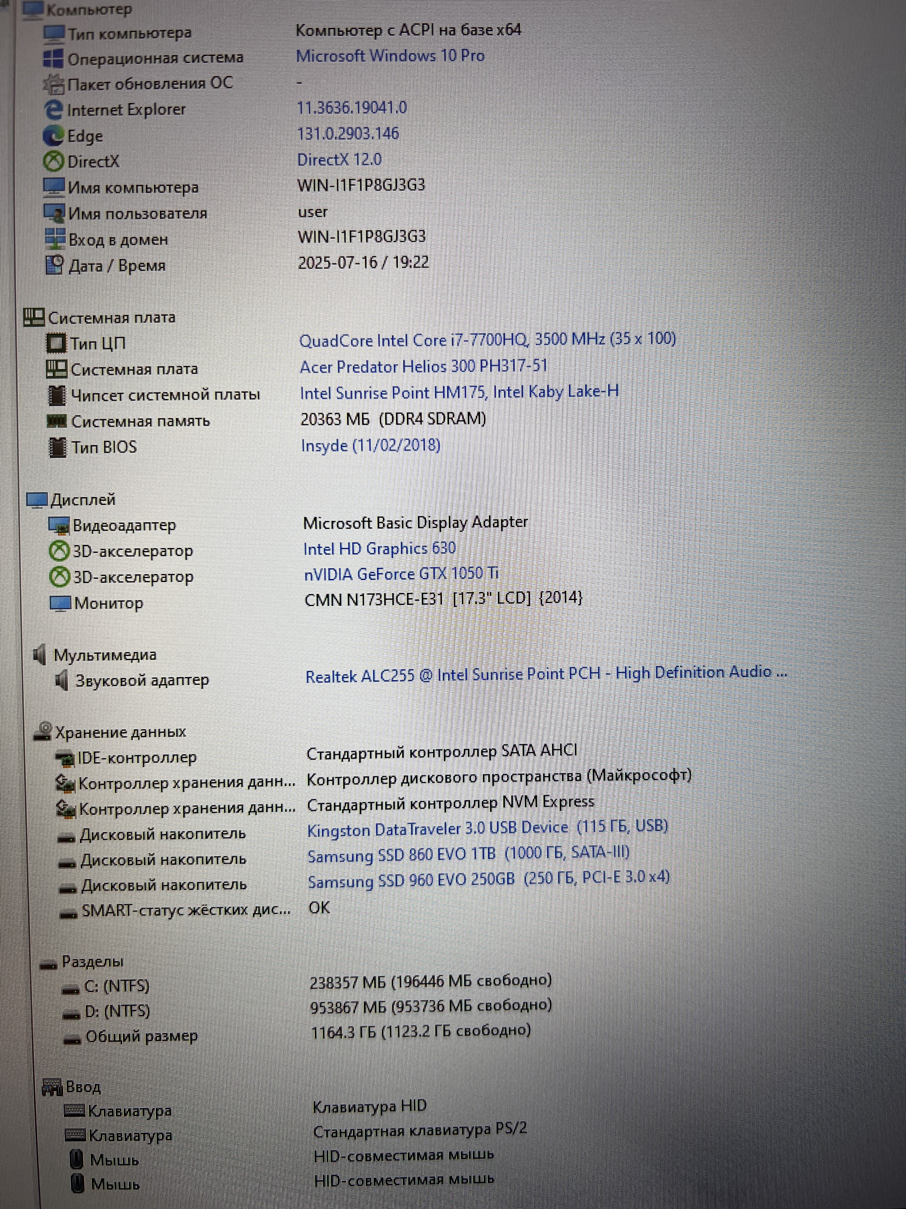Click the icon next to Имя компьютера
Viewport: 906px width, 1209px height.
click(x=54, y=187)
